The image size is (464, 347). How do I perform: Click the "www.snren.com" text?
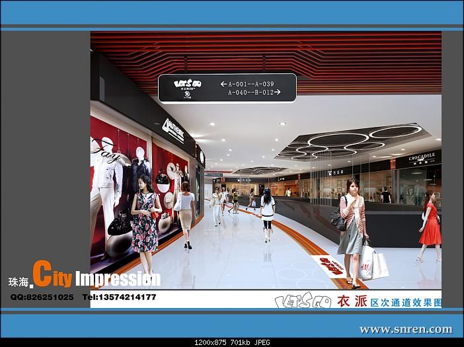point(406,329)
